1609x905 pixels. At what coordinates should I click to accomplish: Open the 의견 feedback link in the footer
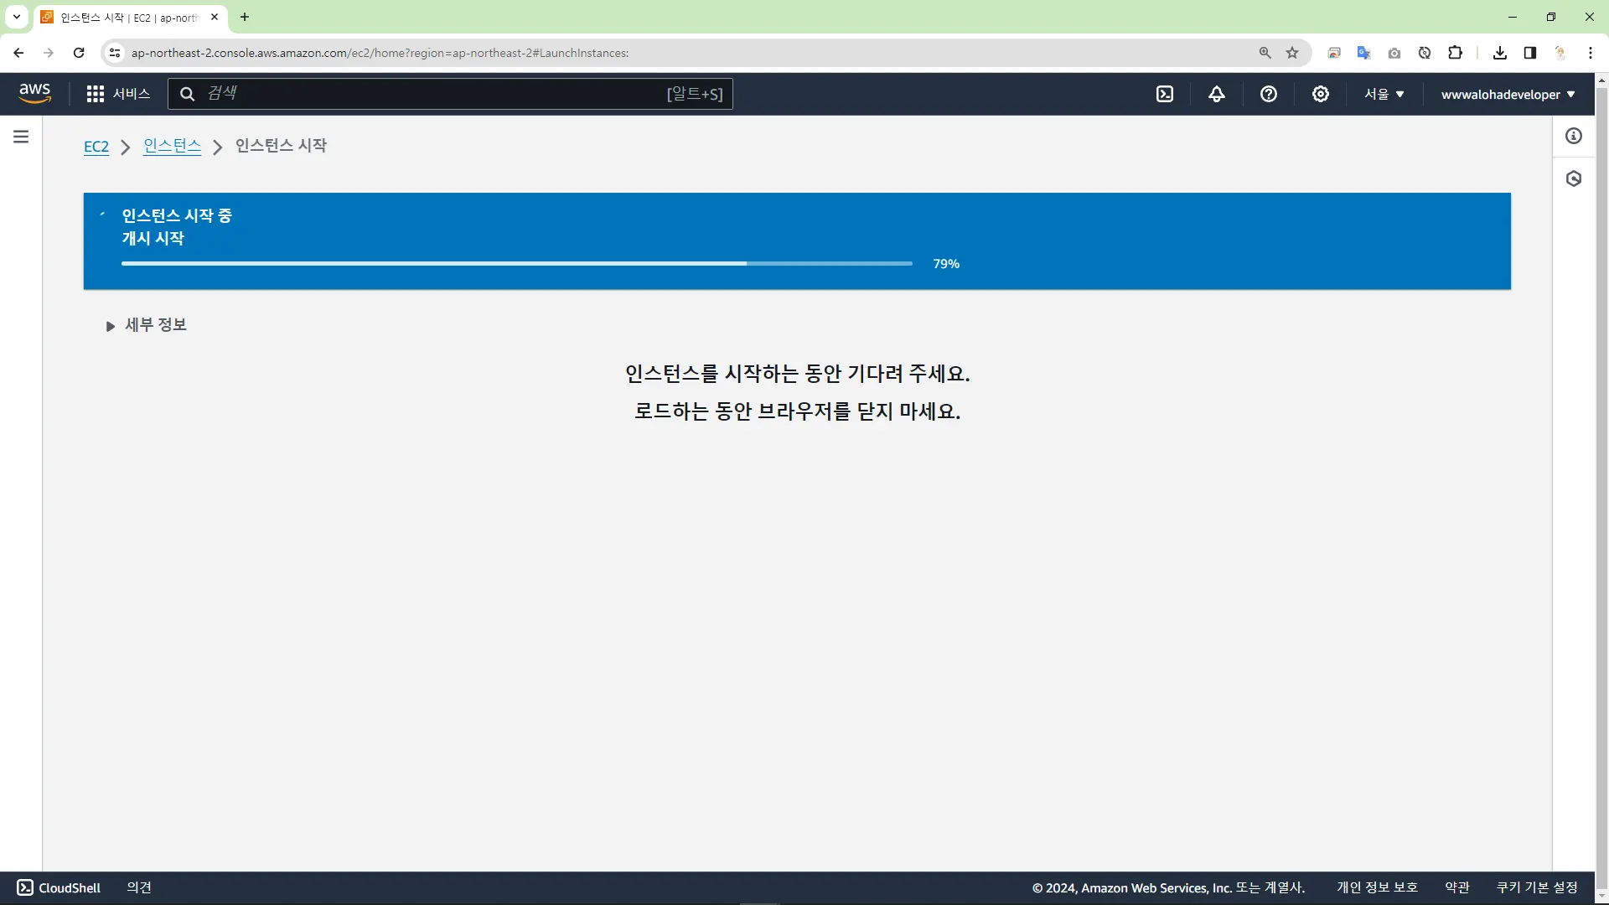[x=139, y=887]
